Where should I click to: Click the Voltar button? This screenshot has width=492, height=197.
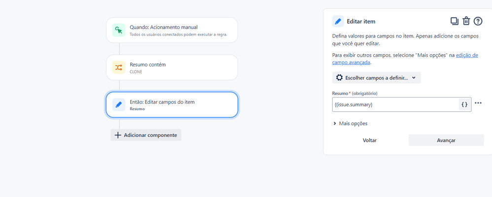click(x=369, y=140)
